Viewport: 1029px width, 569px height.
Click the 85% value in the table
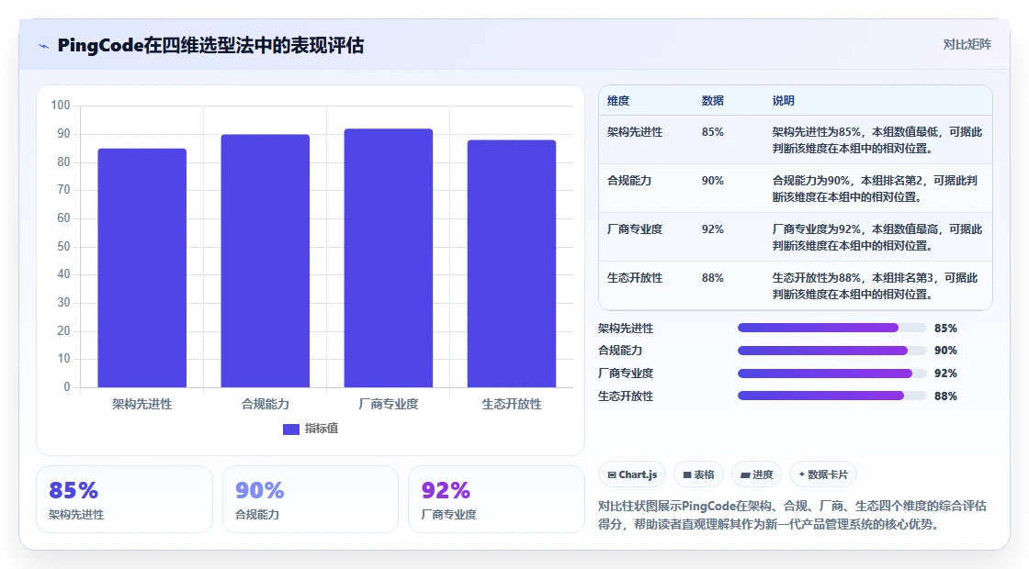pos(713,132)
